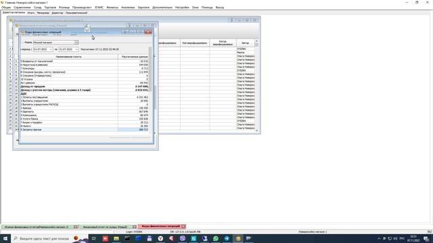Open the Общие menu
Screen dimensions: 433x243
6,7
